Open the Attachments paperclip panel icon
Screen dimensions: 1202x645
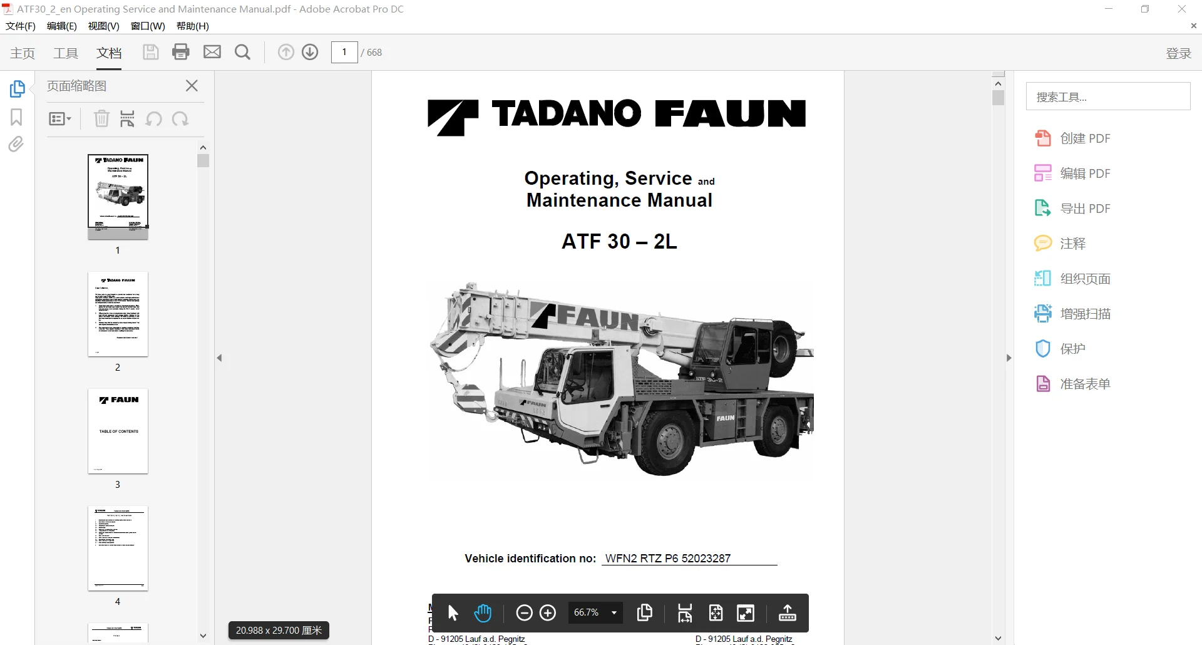coord(16,145)
